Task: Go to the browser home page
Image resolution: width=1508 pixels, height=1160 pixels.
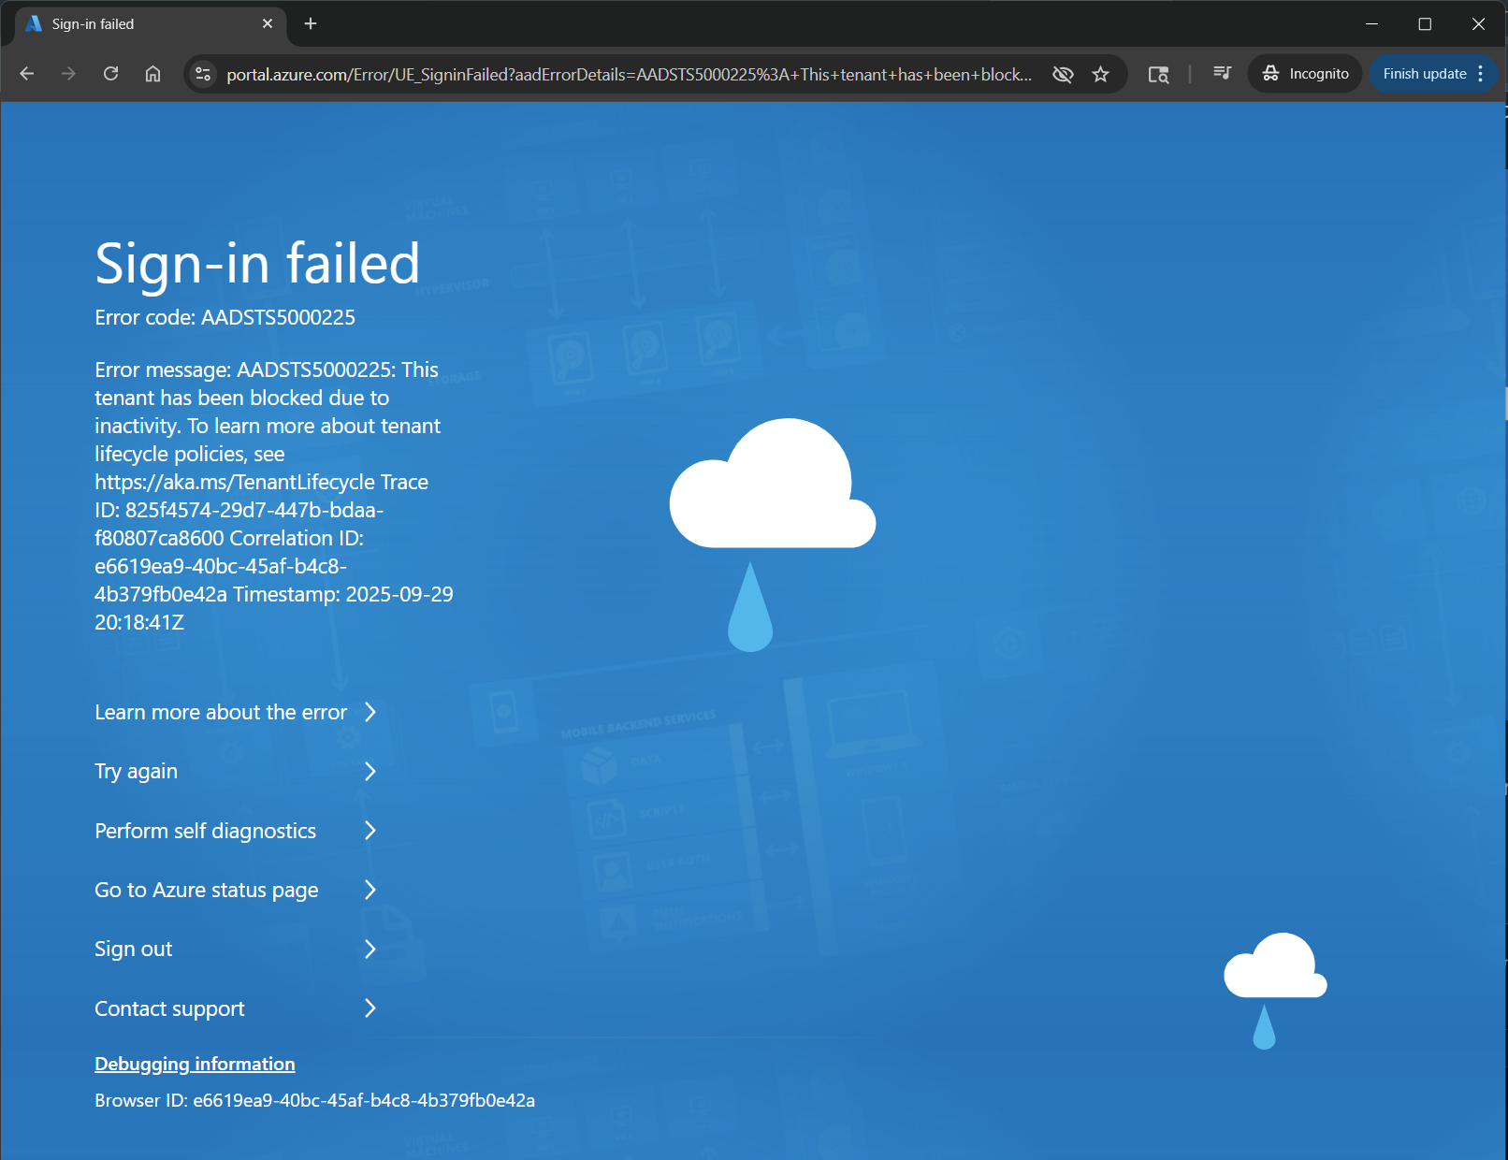Action: coord(152,74)
